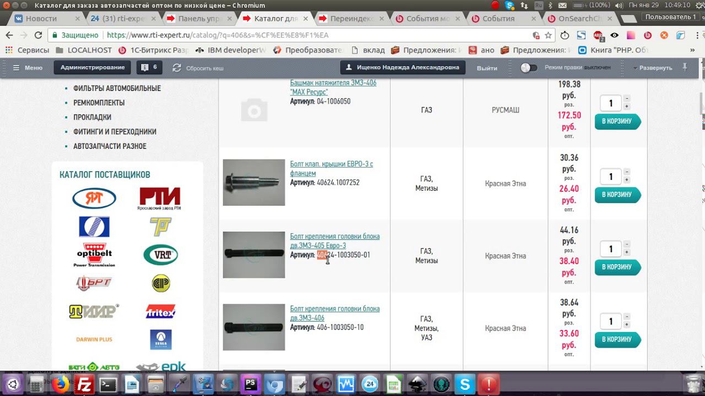Viewport: 705px width, 396px height.
Task: Add the 38.64 руб. bolt to cart
Action: [617, 339]
